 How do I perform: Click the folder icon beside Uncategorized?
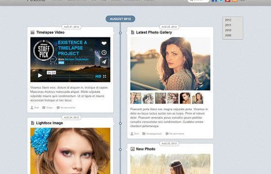[x=144, y=133]
